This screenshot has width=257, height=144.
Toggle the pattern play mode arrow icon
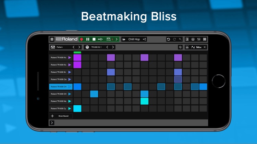click(100, 39)
